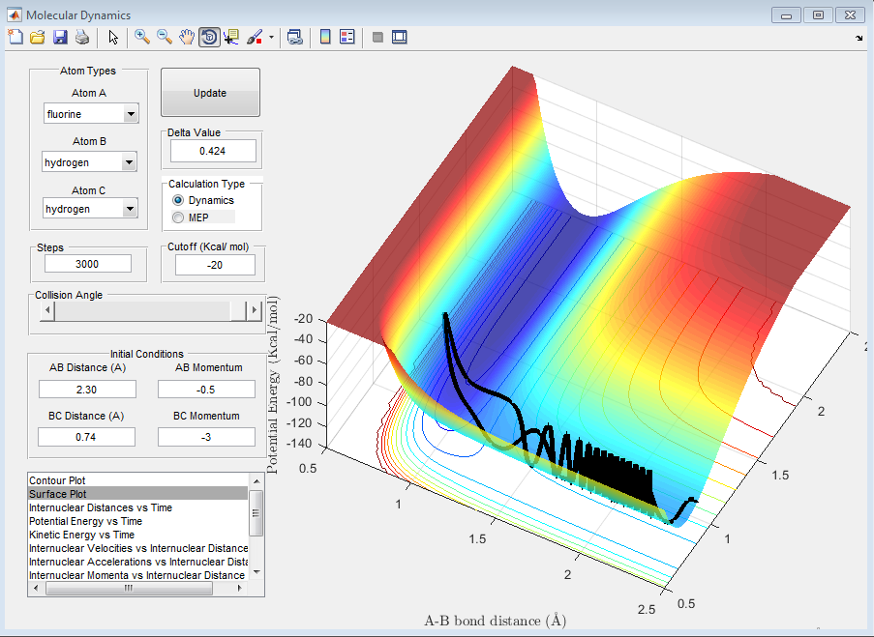Select the Zoom In tool
This screenshot has width=874, height=637.
coord(142,37)
